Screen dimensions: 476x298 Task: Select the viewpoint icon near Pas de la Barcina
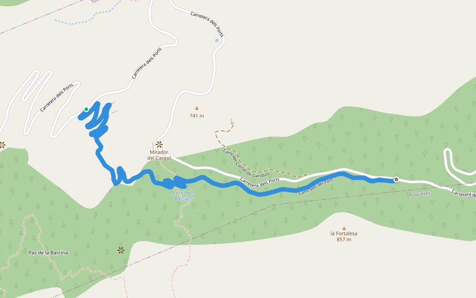pyautogui.click(x=121, y=250)
